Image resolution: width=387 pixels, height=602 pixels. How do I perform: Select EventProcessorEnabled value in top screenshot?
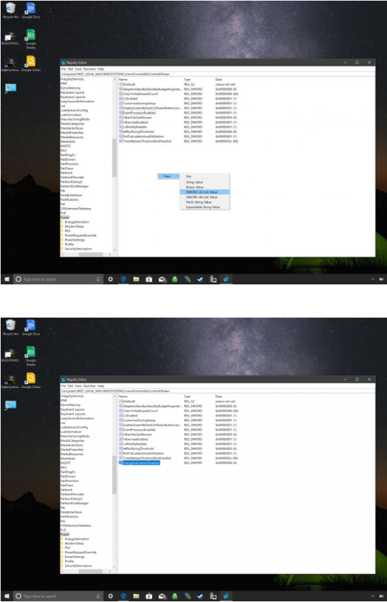point(139,113)
